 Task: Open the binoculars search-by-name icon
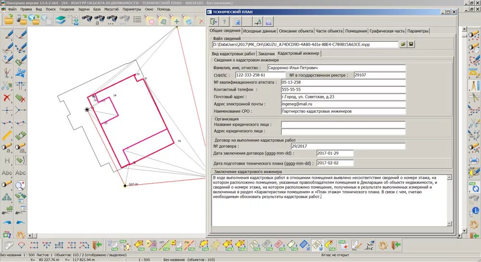coord(99,20)
